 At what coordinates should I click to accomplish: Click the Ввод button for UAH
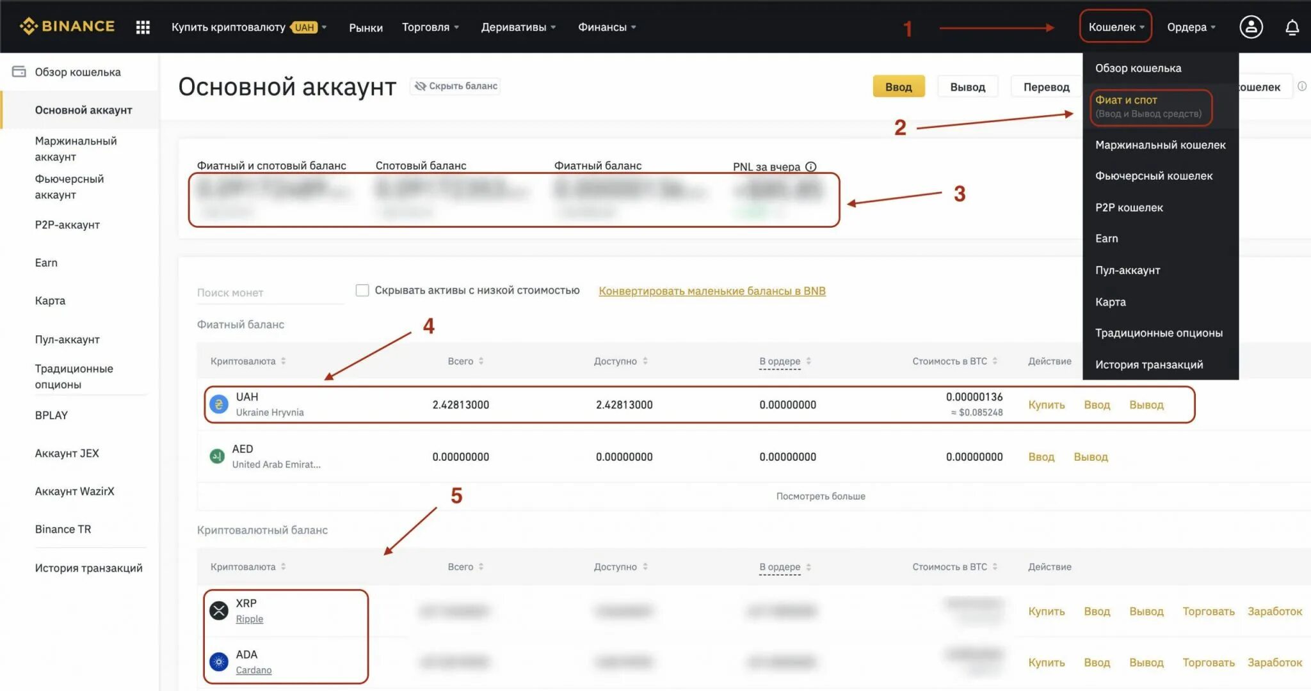[1097, 404]
